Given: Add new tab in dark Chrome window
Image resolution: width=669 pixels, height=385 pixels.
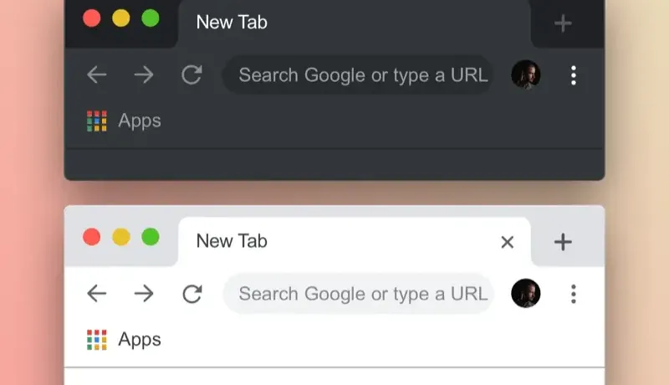Looking at the screenshot, I should click(x=563, y=23).
